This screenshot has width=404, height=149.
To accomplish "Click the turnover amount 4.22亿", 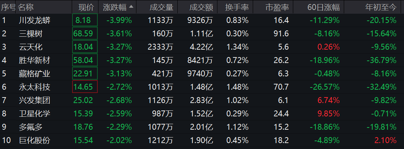I will coord(201,47).
